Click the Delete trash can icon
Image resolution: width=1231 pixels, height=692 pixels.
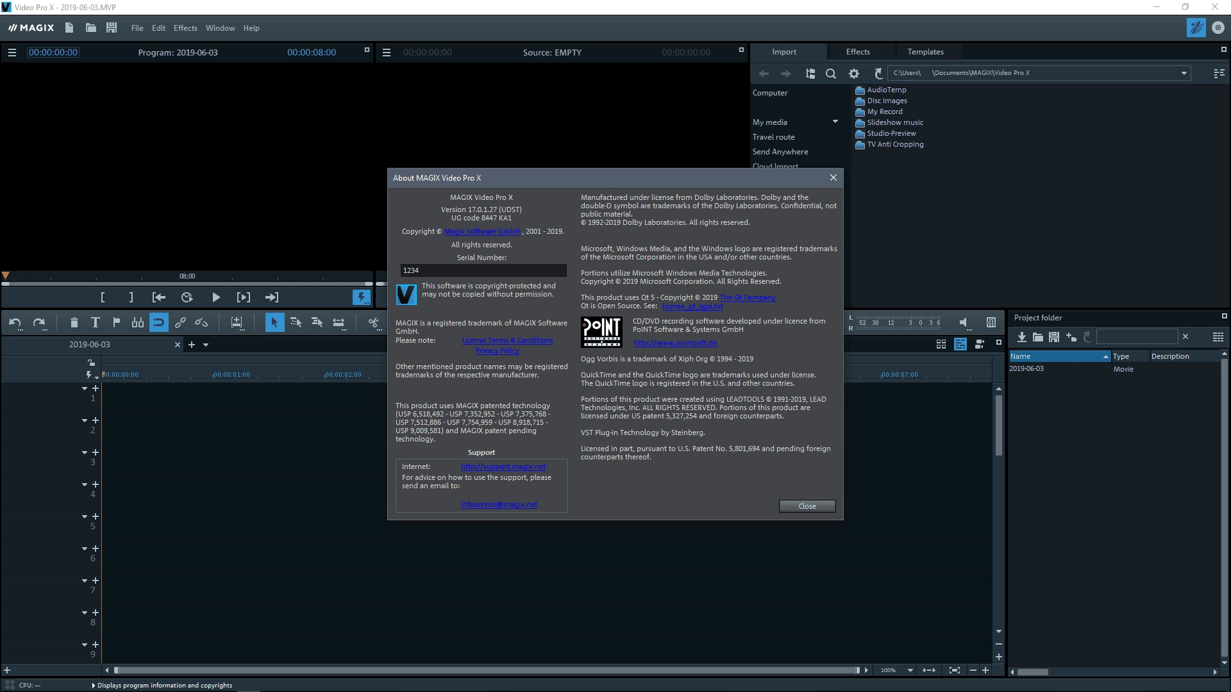click(74, 323)
